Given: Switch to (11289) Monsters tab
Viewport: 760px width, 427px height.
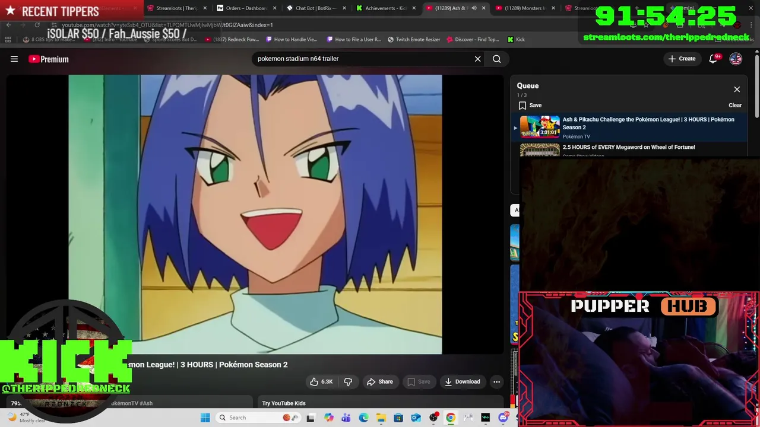Looking at the screenshot, I should (524, 8).
